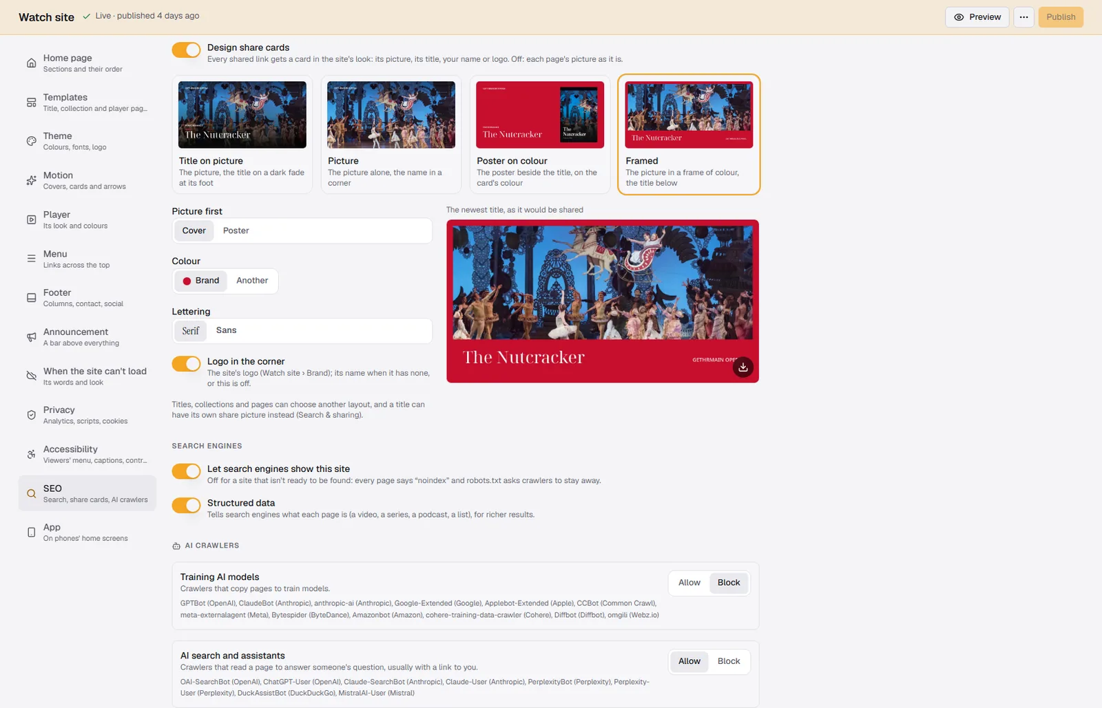The image size is (1102, 708).
Task: Click the Menu hamburger icon in sidebar
Action: [31, 259]
